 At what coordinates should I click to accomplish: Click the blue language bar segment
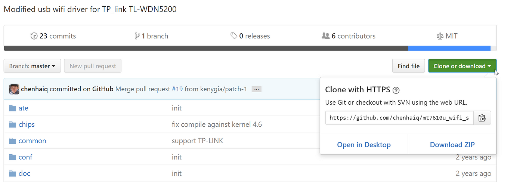point(449,48)
